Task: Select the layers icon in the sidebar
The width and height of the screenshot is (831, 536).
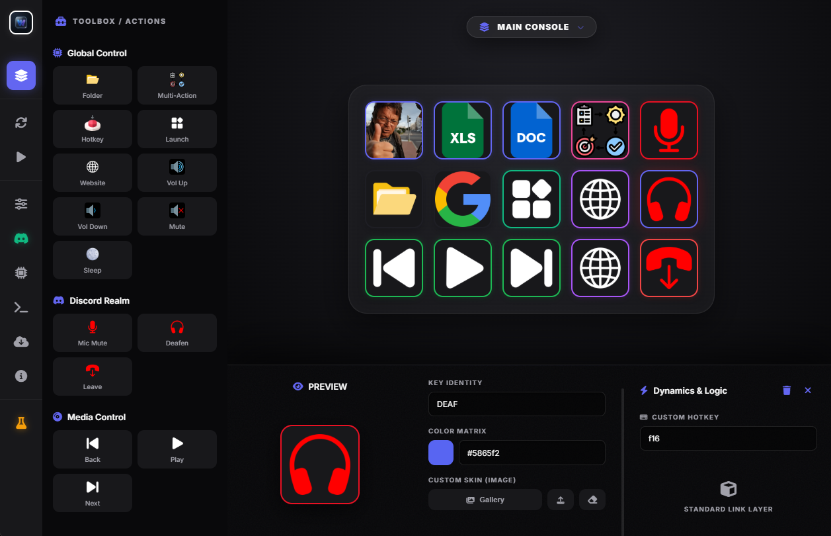Action: point(21,75)
